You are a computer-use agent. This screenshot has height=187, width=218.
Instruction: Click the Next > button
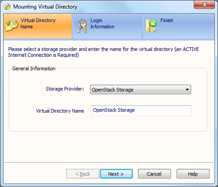[x=116, y=174]
